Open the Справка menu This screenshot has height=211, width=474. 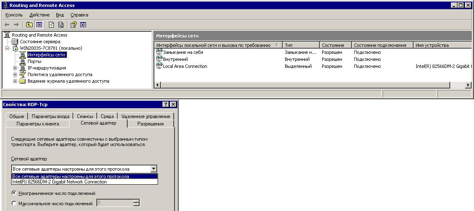79,15
